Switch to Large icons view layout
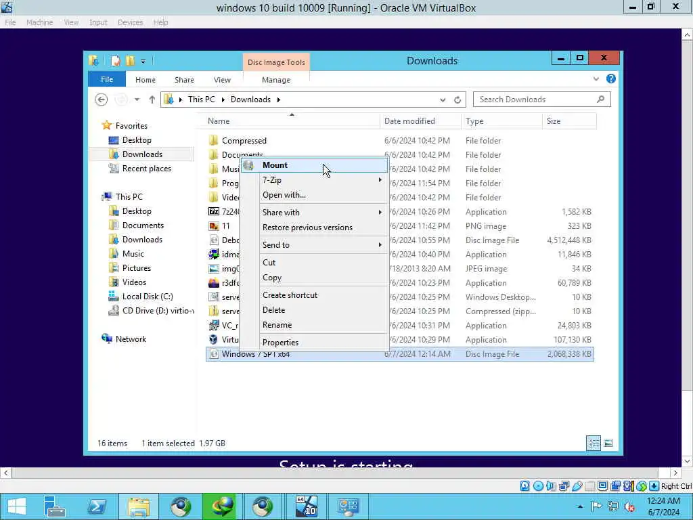The image size is (693, 520). [x=608, y=443]
